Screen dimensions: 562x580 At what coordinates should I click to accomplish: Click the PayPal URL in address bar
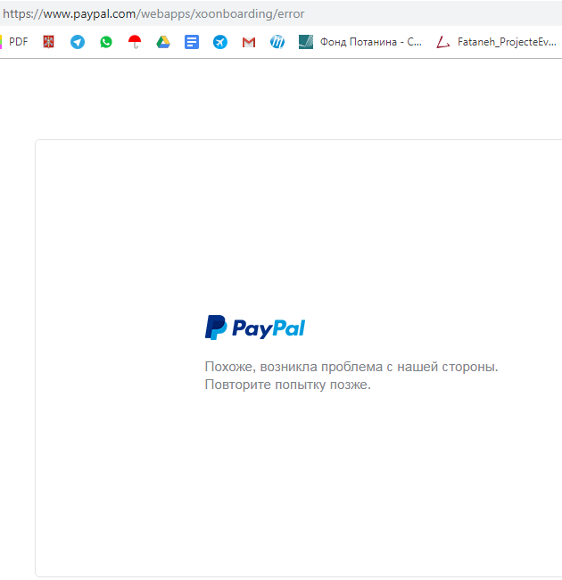(153, 13)
